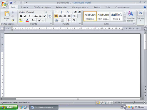Toggle center text alignment
This screenshot has height=110, width=147.
point(61,16)
